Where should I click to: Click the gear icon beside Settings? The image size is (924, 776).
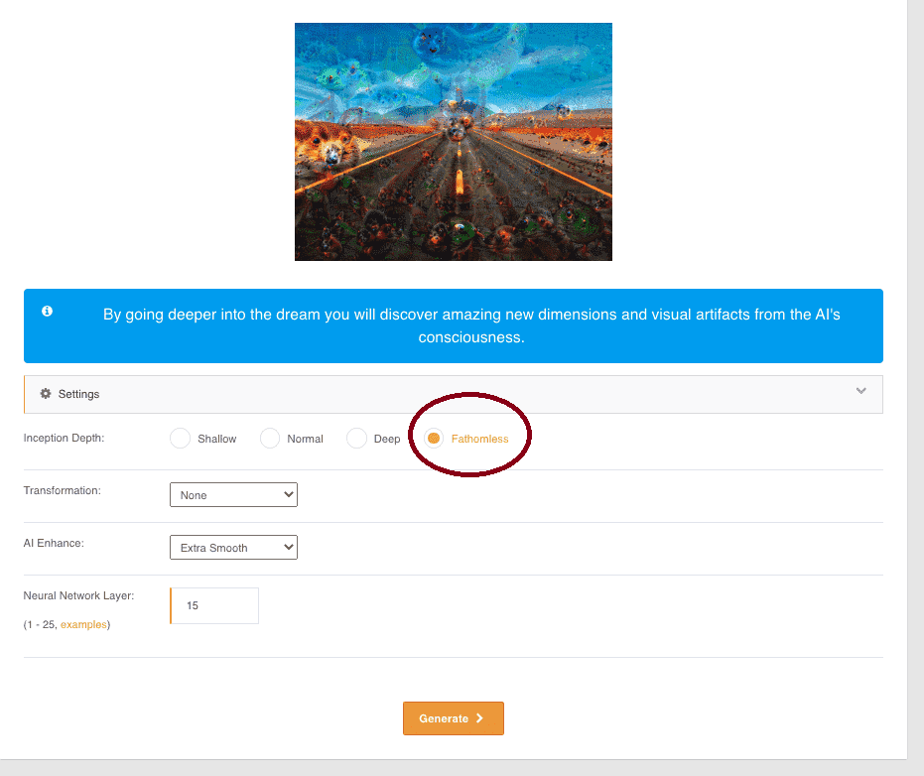46,394
